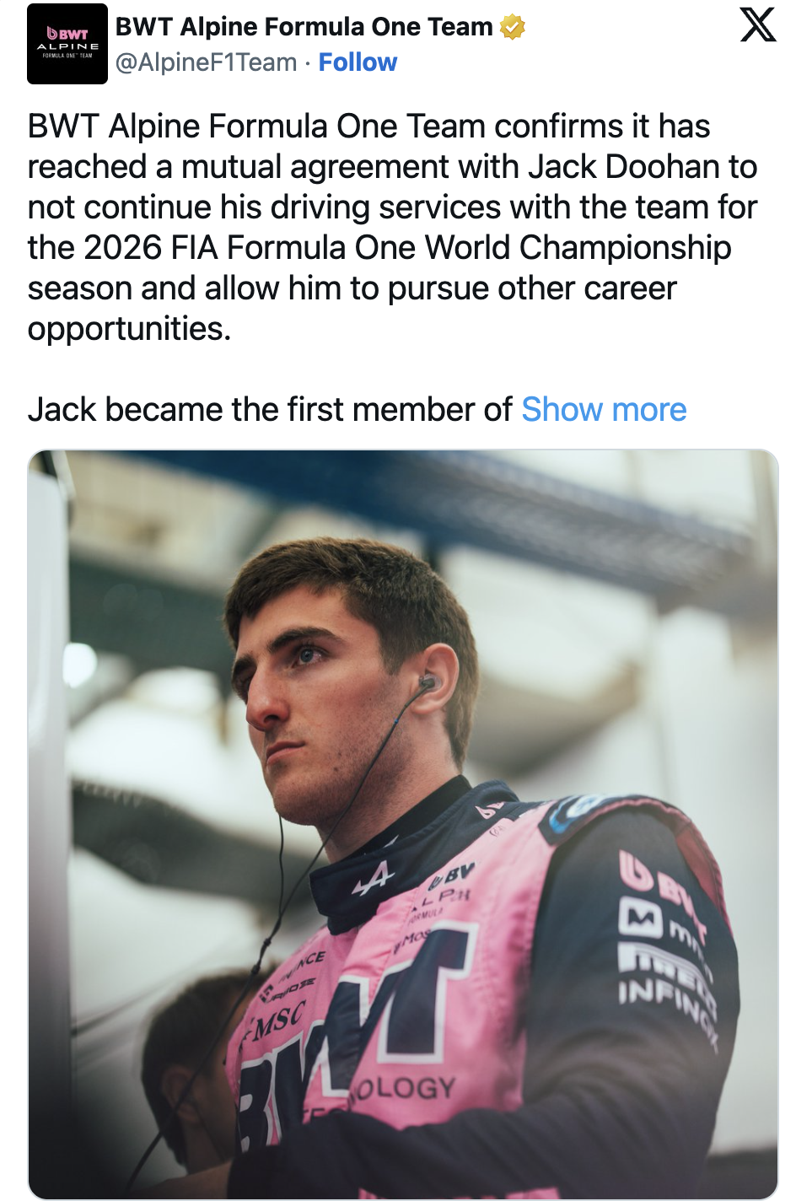Click the Jack Doohan announcement text

(x=393, y=228)
